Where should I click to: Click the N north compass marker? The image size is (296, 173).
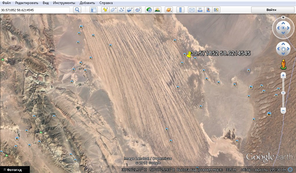coord(283,18)
